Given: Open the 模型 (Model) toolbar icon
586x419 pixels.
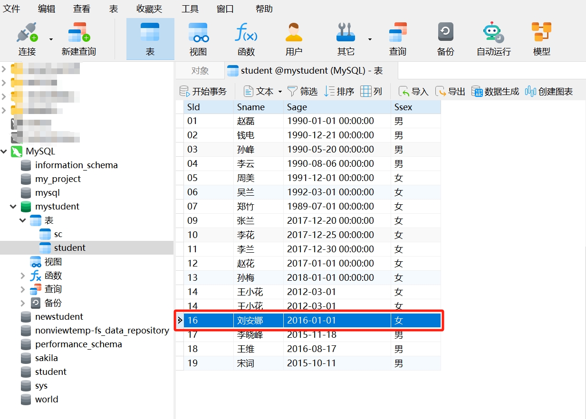Looking at the screenshot, I should tap(541, 38).
